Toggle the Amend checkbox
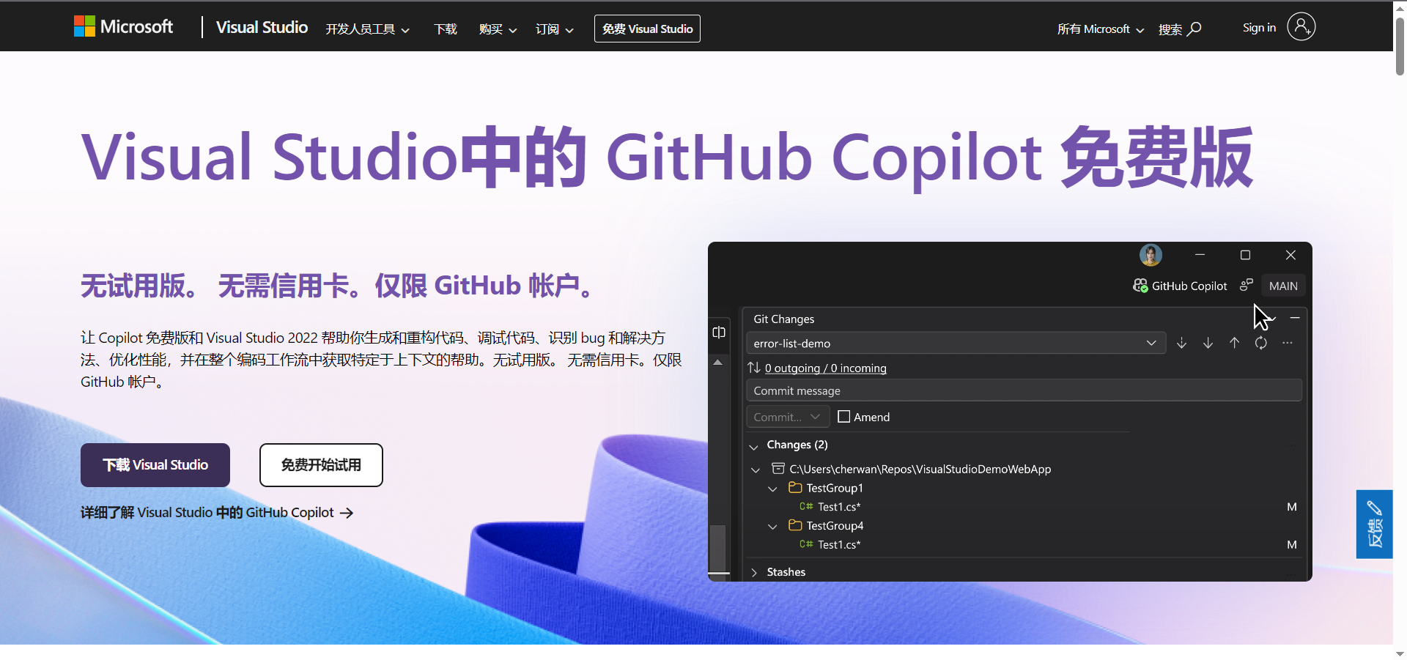 [x=844, y=417]
